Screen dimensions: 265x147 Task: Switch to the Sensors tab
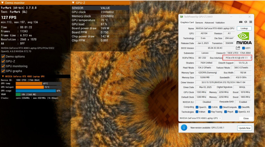[x=199, y=23]
